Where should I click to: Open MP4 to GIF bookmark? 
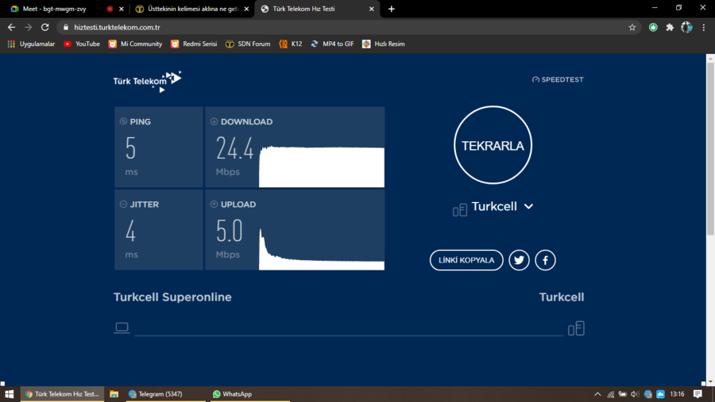[332, 44]
